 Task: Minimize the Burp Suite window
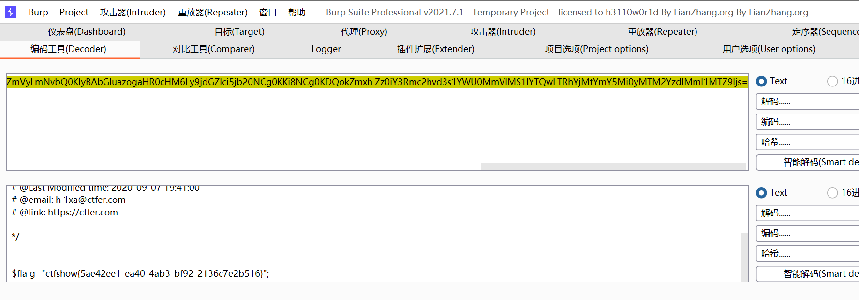point(838,12)
